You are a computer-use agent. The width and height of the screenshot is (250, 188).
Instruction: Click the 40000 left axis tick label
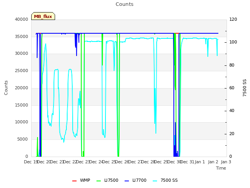coord(21,19)
